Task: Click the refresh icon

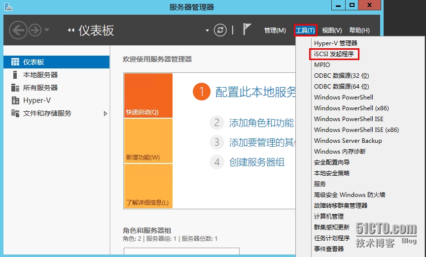Action: (x=220, y=30)
